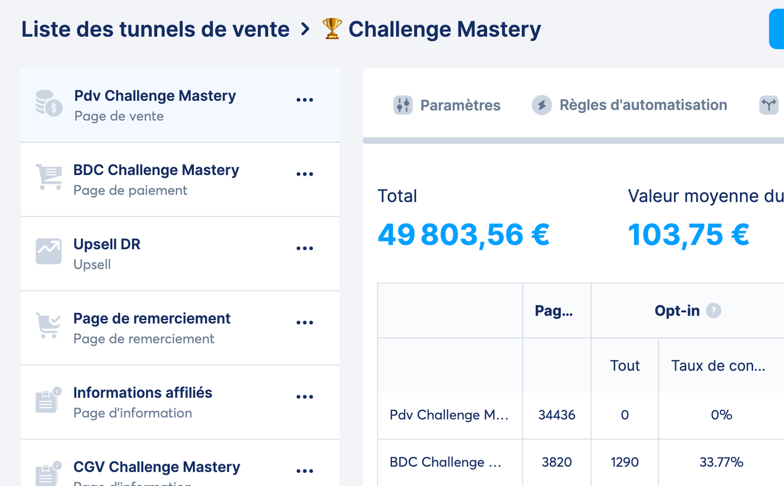This screenshot has width=784, height=486.
Task: Click the split-arrows icon right of Règles d'automatisation
Action: [x=768, y=105]
